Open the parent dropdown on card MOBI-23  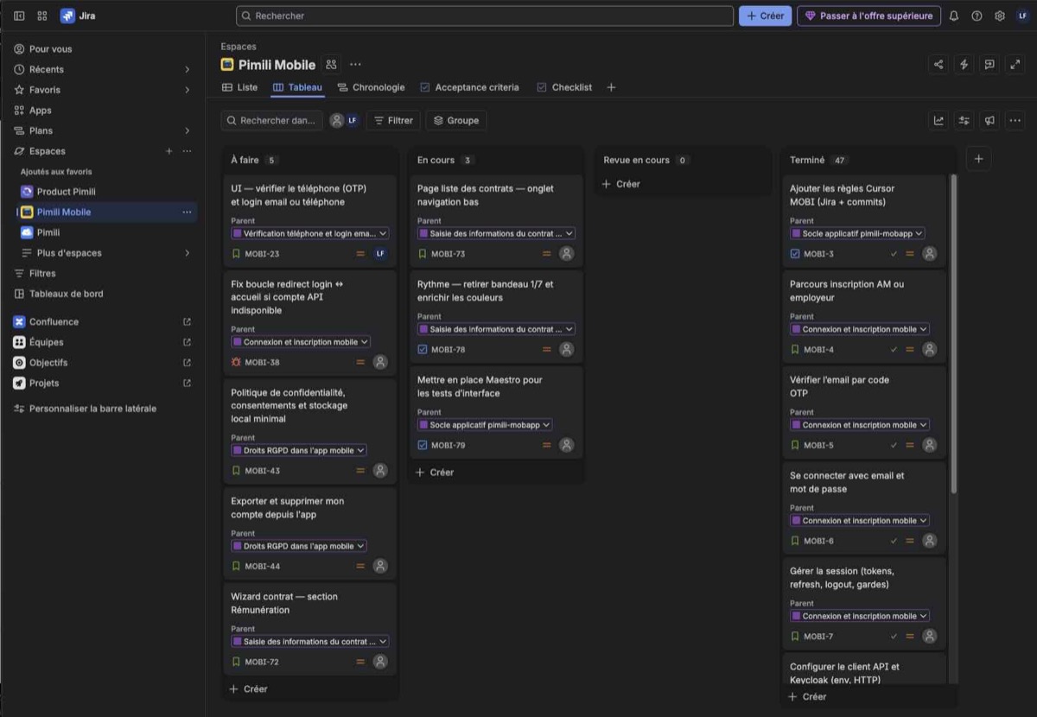tap(310, 233)
